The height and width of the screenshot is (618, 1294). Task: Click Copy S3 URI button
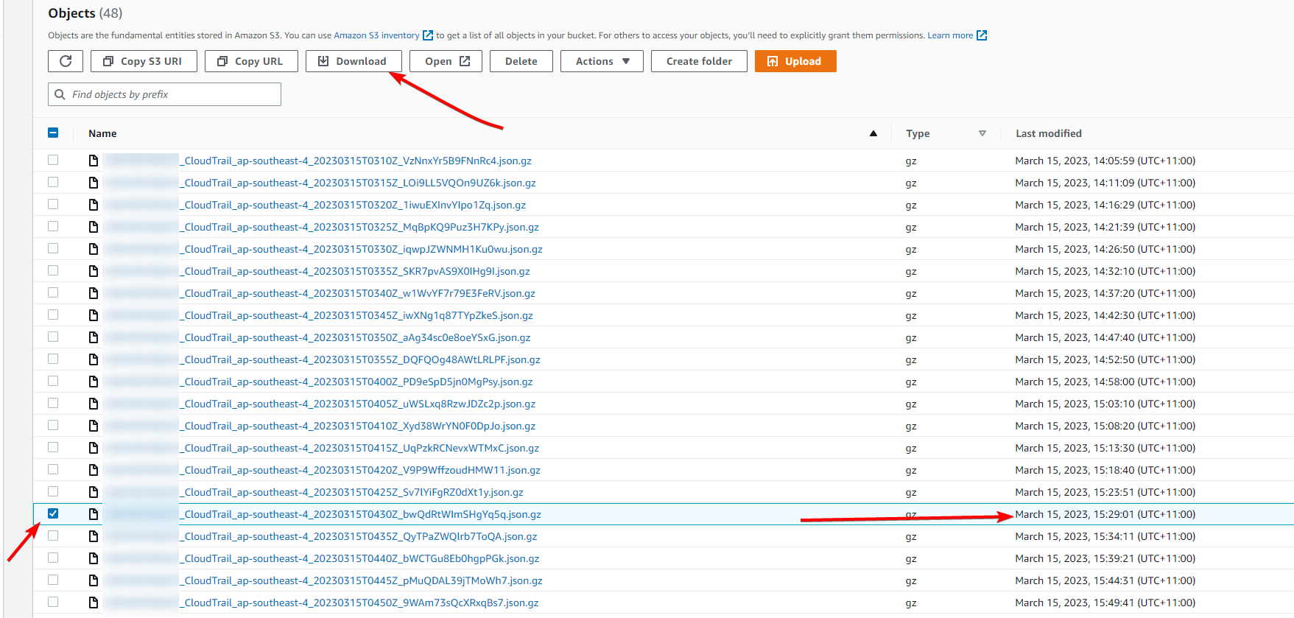pyautogui.click(x=144, y=61)
